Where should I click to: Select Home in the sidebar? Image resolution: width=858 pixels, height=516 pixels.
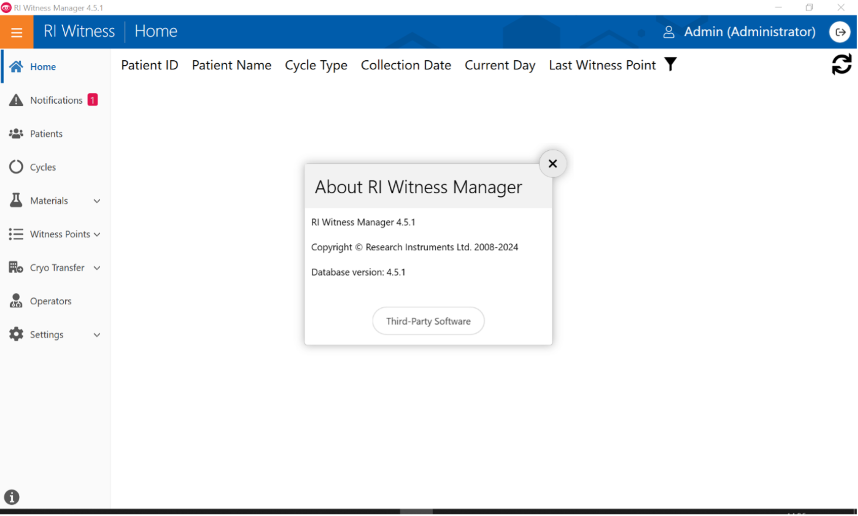(43, 67)
